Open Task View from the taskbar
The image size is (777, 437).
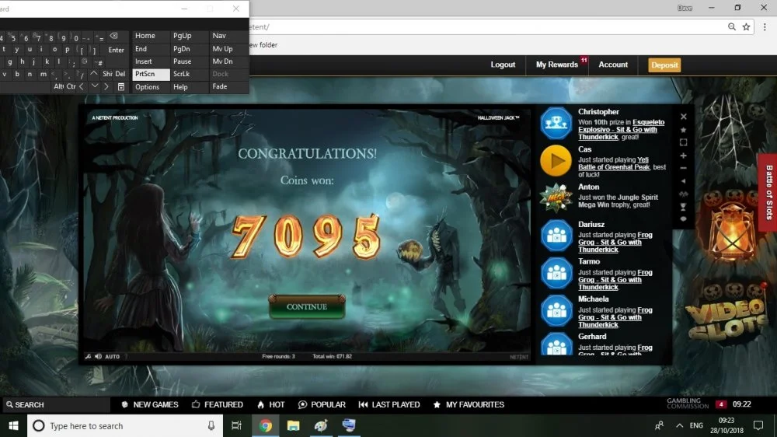tap(236, 425)
